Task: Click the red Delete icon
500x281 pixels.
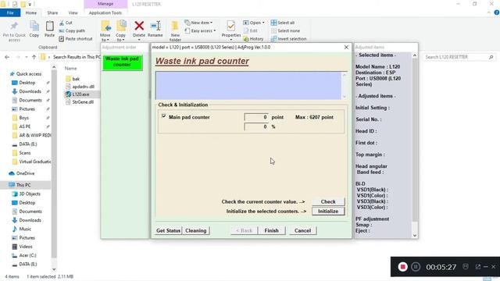Action: (139, 26)
